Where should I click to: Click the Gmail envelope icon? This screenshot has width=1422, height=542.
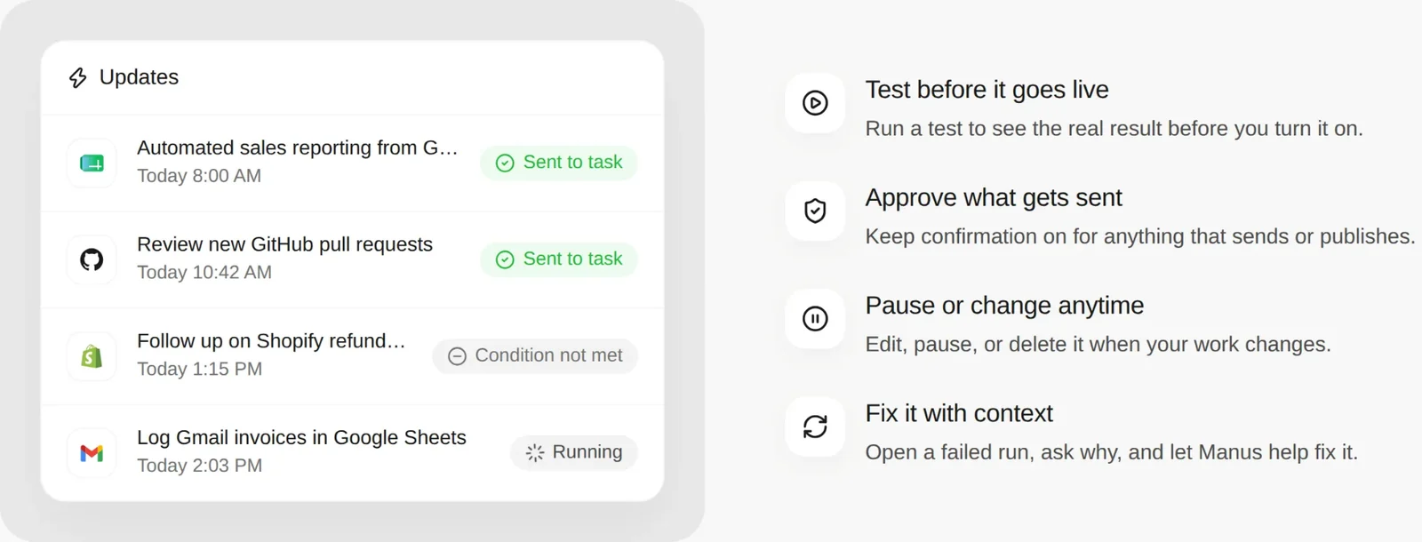pyautogui.click(x=92, y=453)
